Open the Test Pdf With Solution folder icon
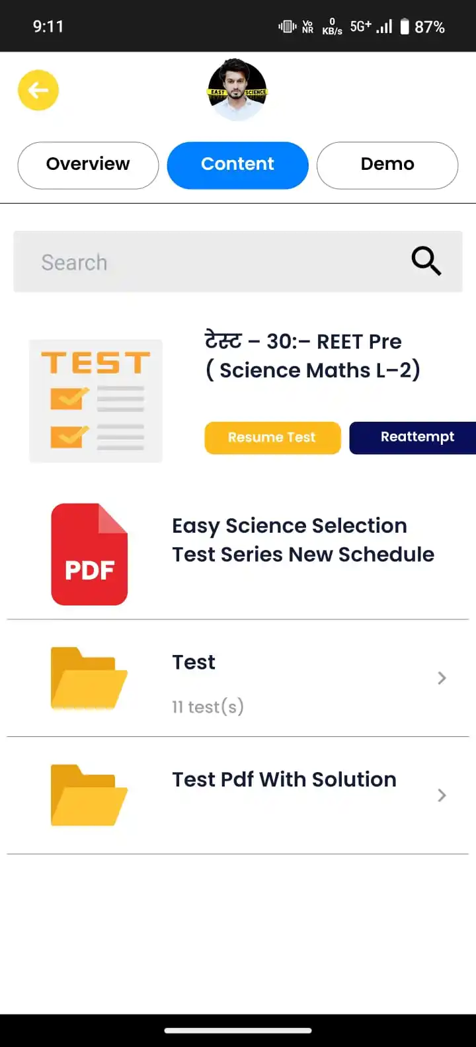The image size is (476, 1047). (x=89, y=795)
